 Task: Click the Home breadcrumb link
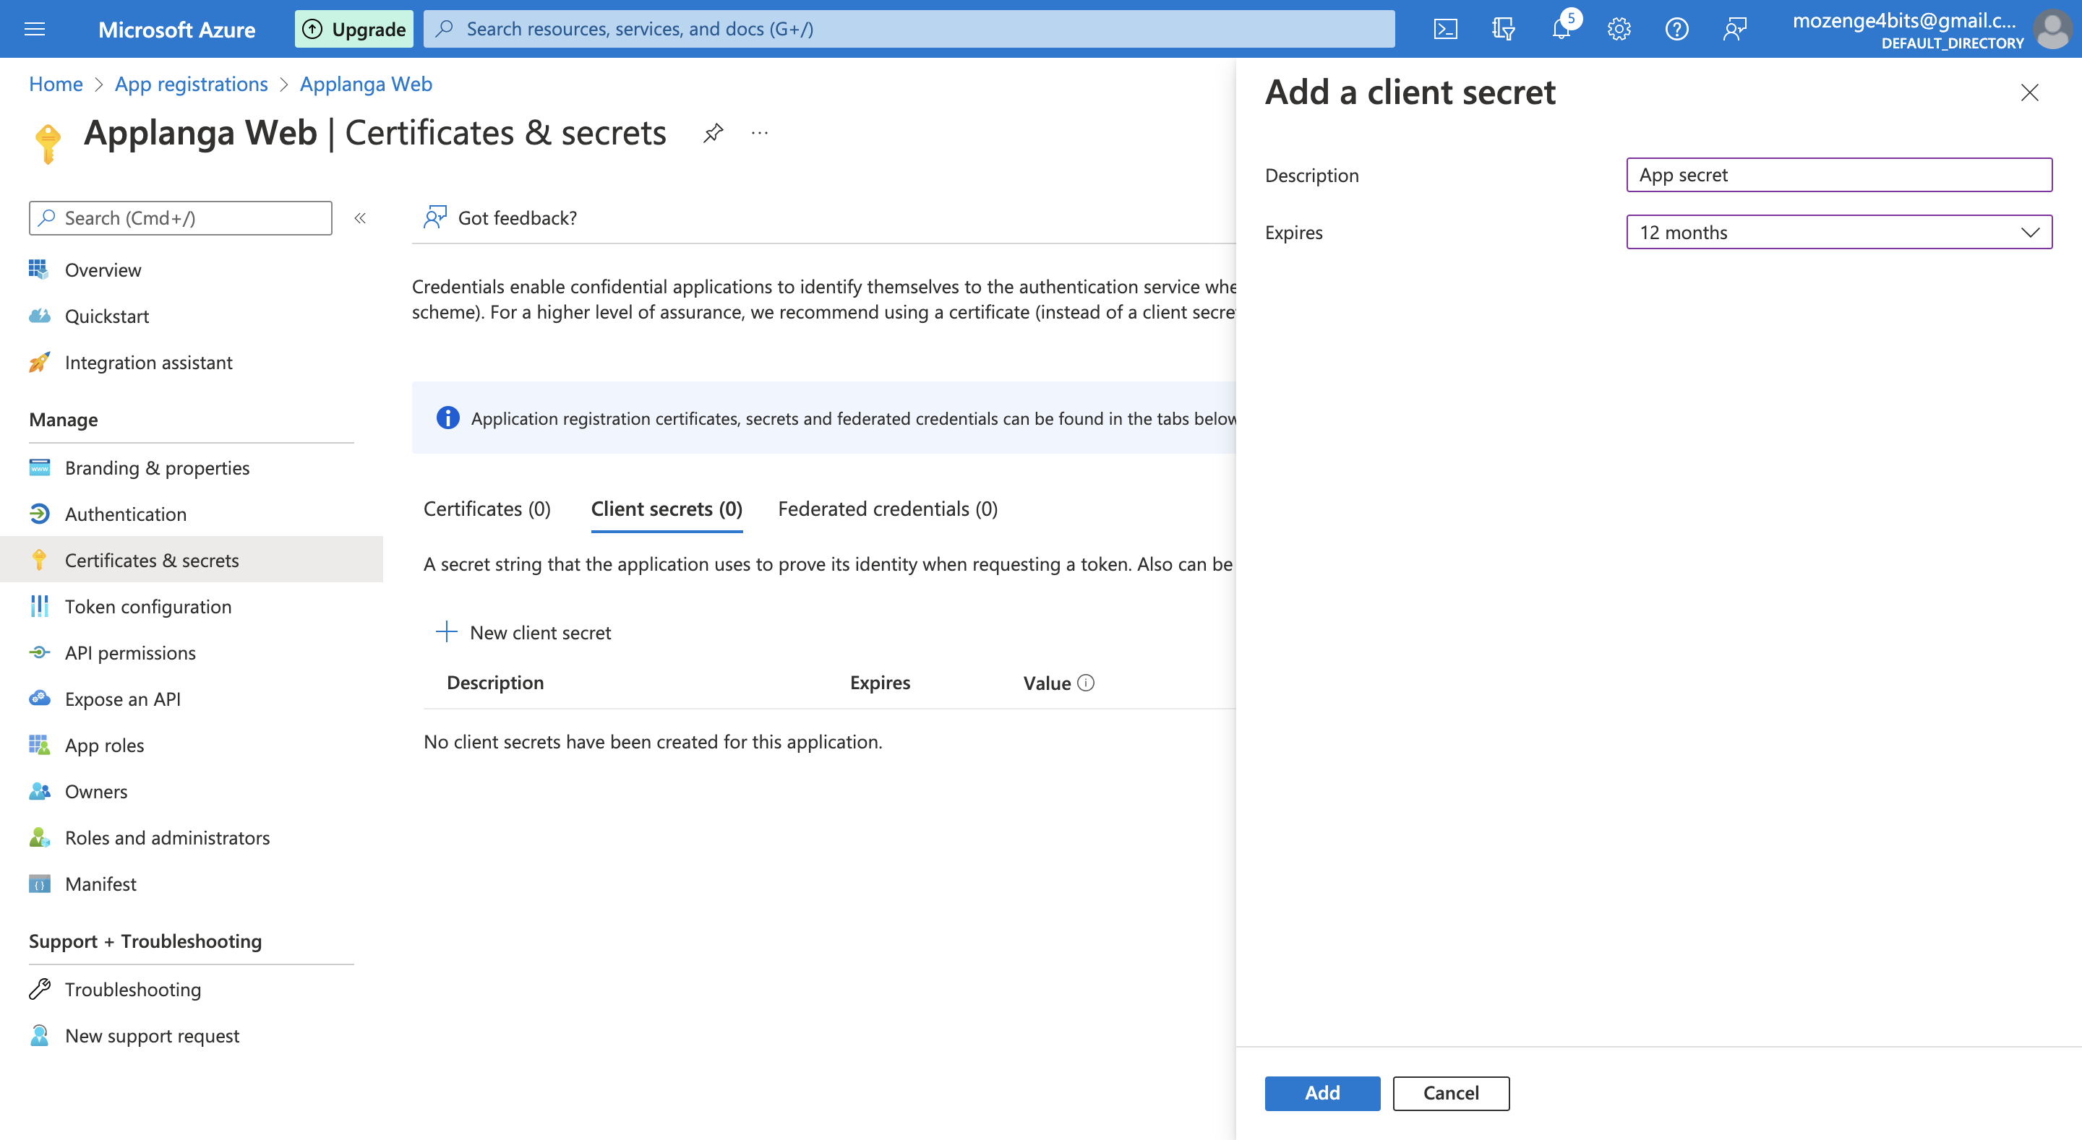56,84
